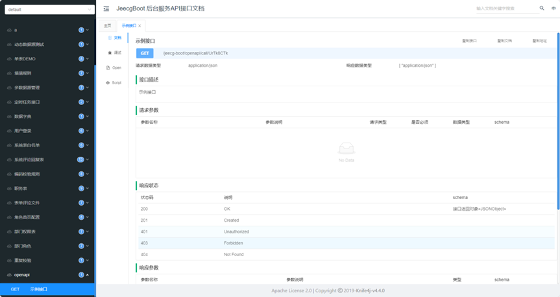Click 复制地址 copy link
This screenshot has width=560, height=297.
click(x=539, y=41)
